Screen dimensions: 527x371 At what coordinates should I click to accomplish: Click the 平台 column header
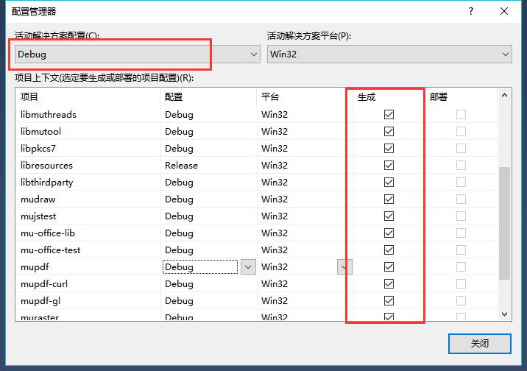[305, 97]
